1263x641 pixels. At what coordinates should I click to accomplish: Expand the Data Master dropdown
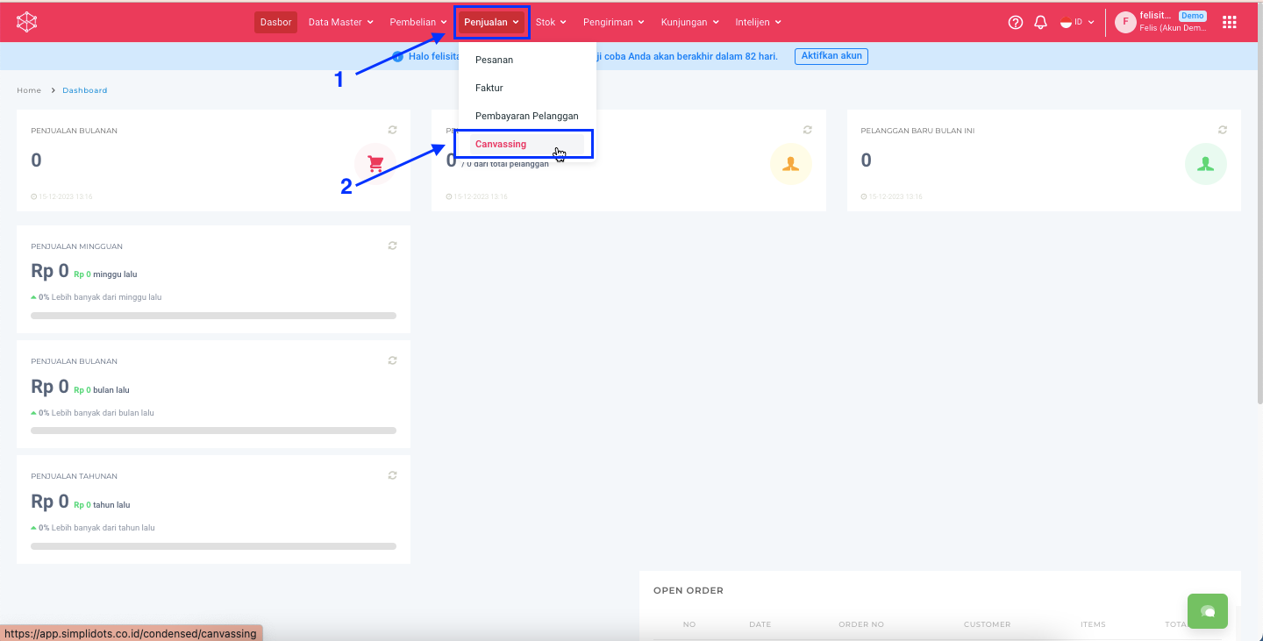coord(340,23)
